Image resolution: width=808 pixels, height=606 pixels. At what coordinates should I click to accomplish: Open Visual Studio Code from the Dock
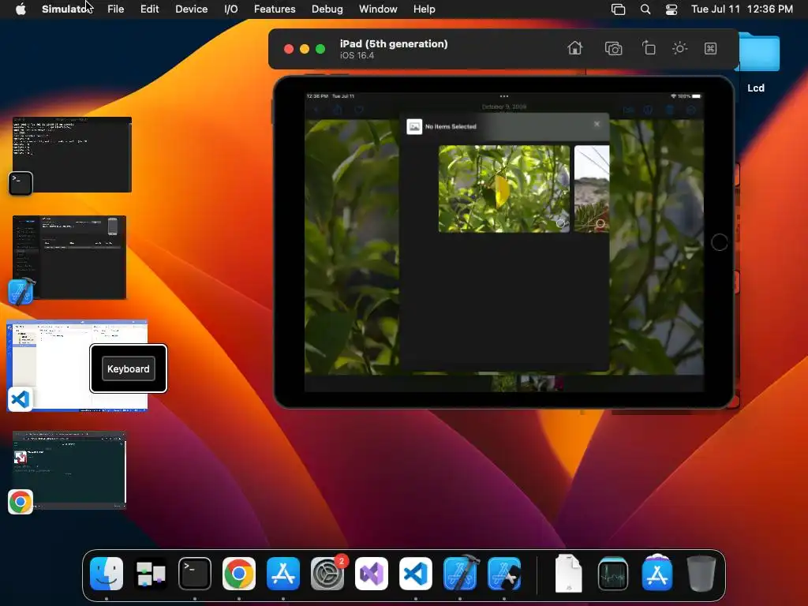[415, 574]
